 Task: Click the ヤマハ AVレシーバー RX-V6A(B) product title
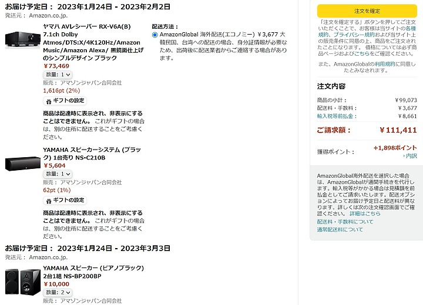(93, 42)
